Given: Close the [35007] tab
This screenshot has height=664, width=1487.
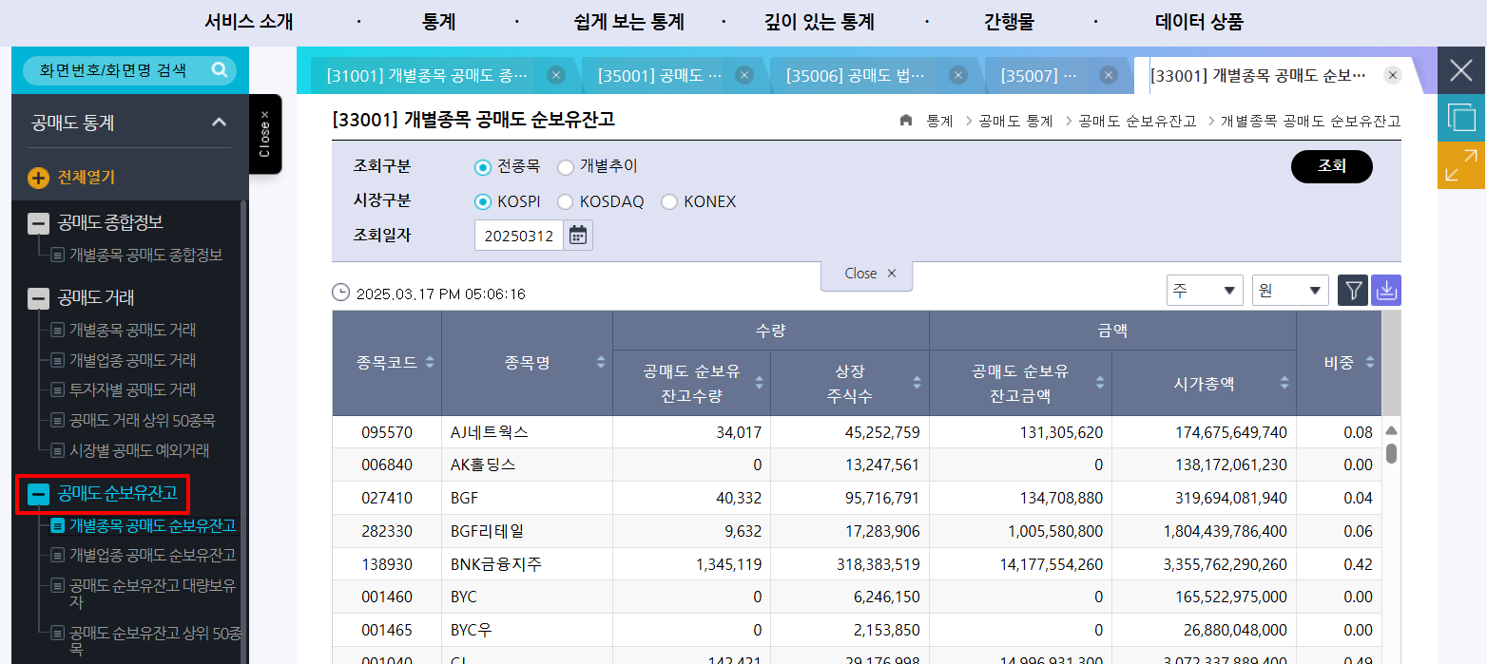Looking at the screenshot, I should point(1108,75).
